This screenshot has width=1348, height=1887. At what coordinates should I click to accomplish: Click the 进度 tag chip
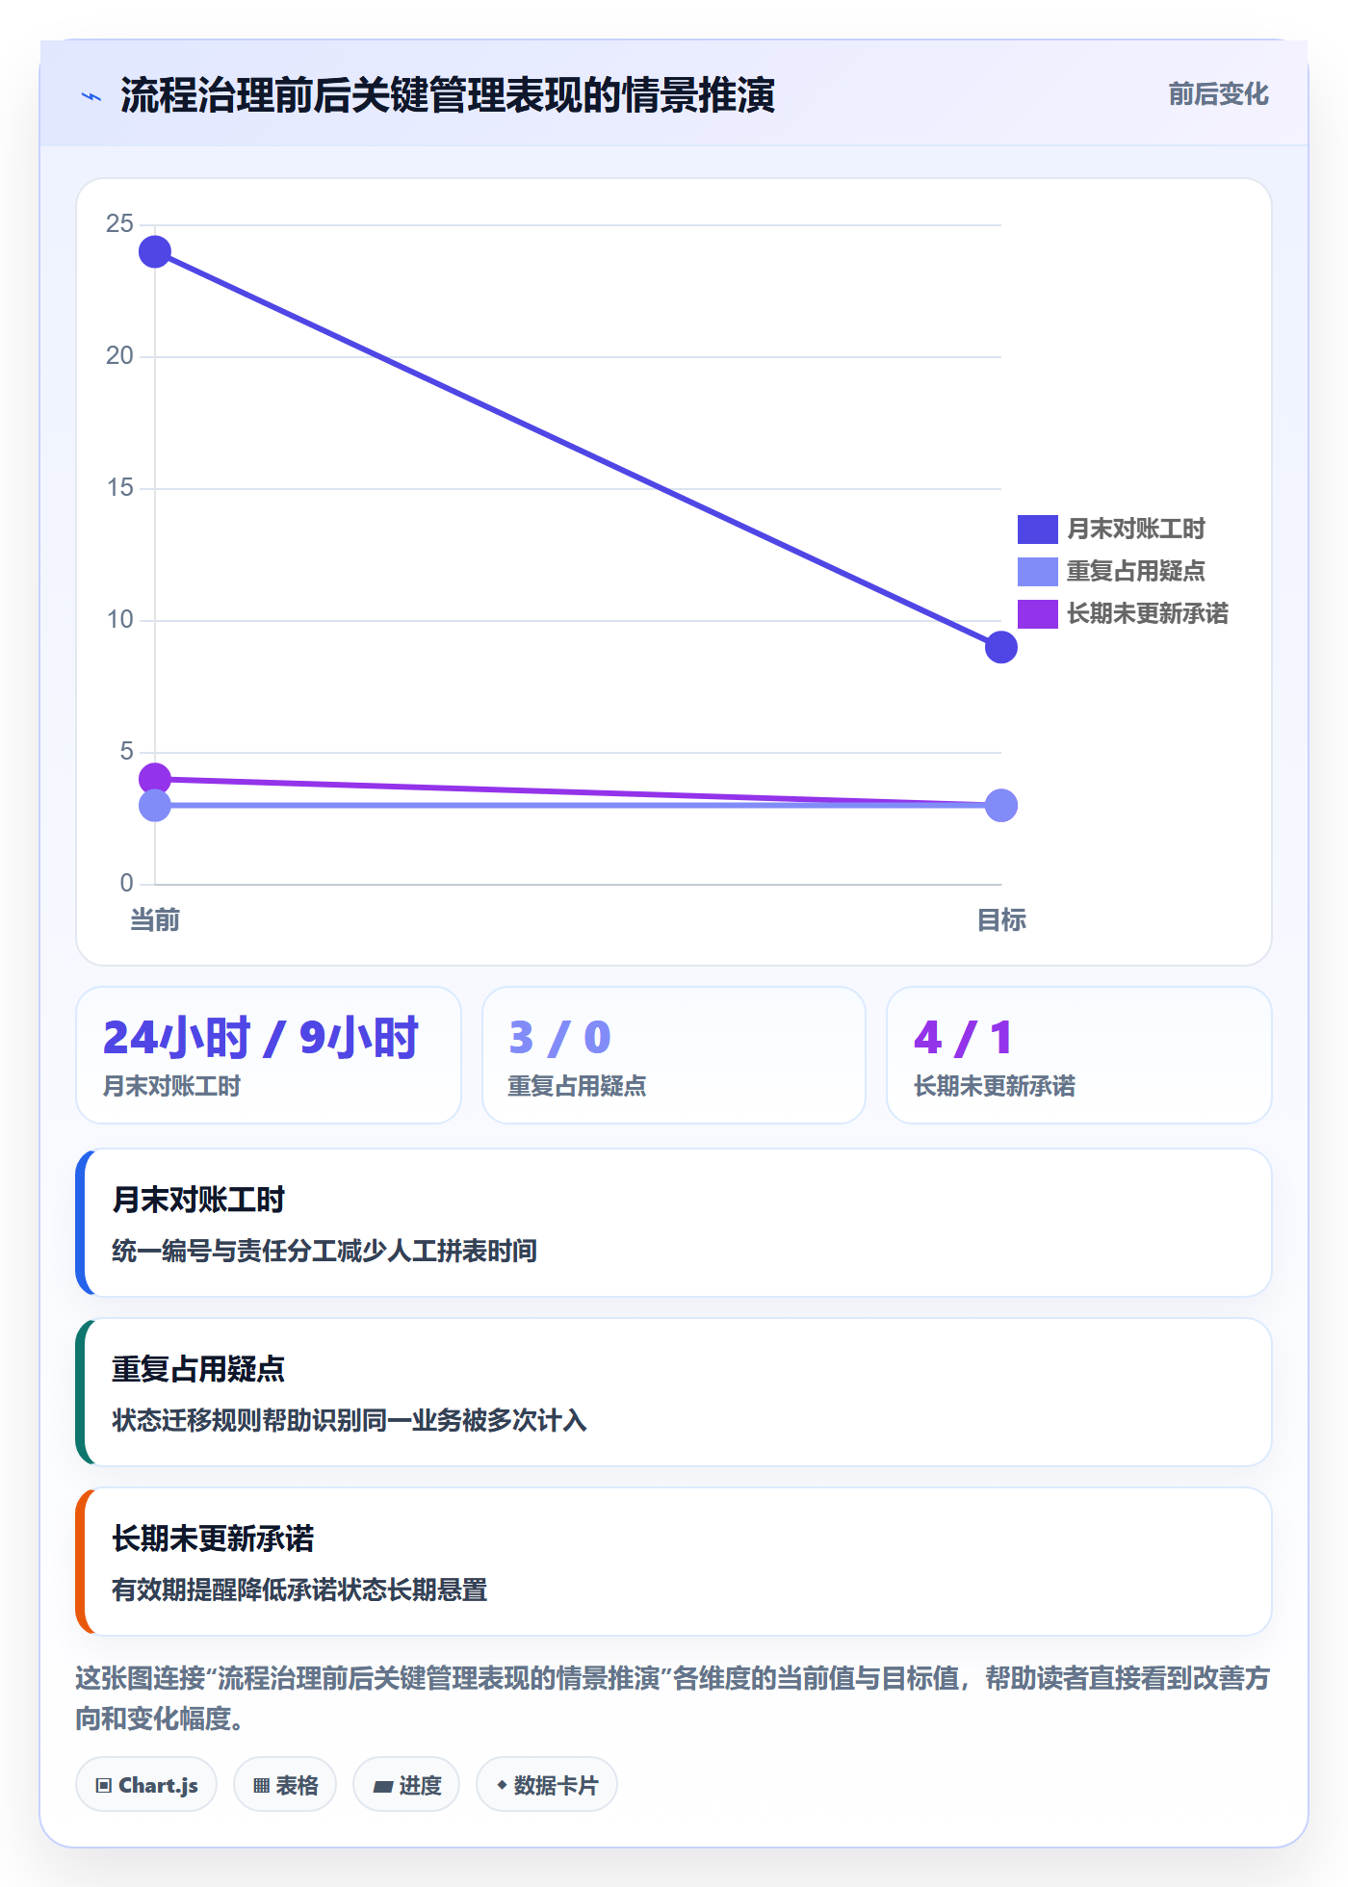[x=406, y=1785]
